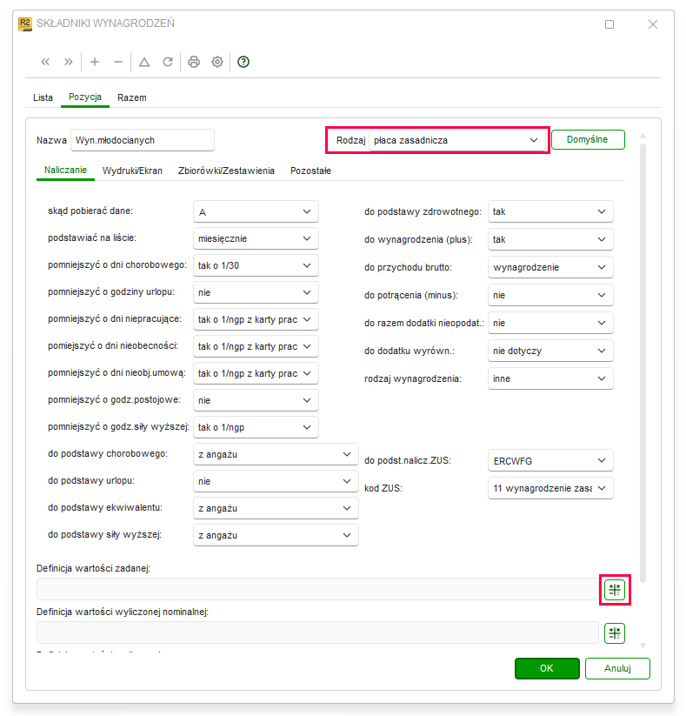This screenshot has width=686, height=716.
Task: Maximize the Składniki wynagrodzeń window
Action: point(609,24)
